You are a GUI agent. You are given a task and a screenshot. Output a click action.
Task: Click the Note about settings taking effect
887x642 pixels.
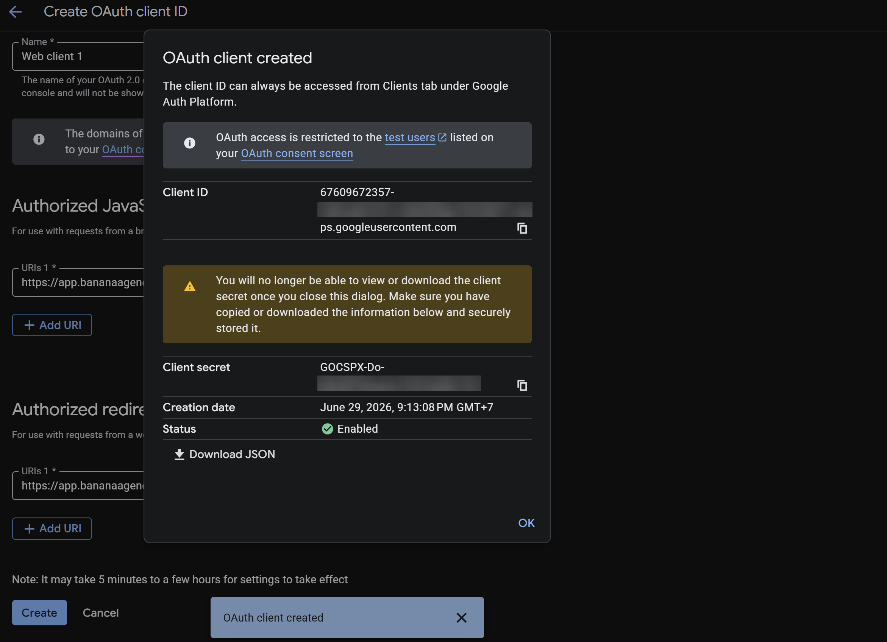point(180,580)
